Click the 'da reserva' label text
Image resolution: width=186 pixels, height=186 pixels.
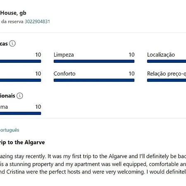(12, 21)
